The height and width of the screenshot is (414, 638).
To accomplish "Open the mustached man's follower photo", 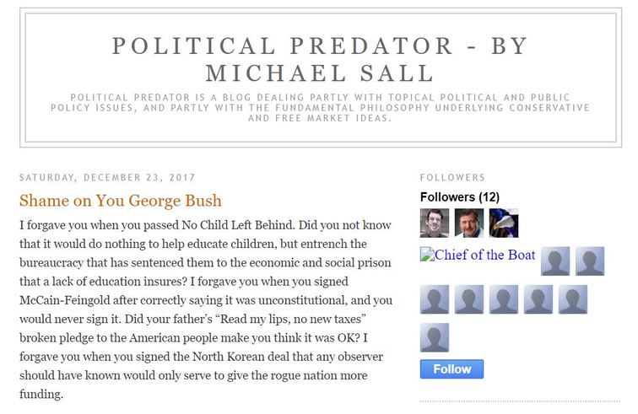I will (x=468, y=223).
